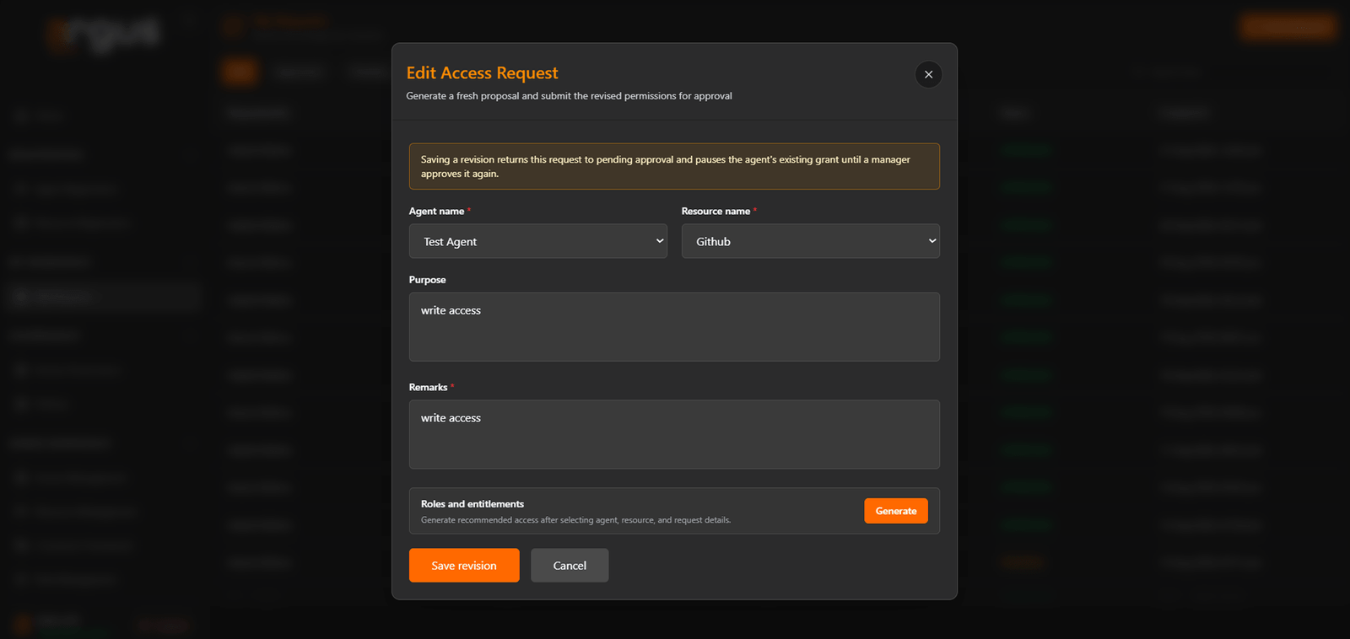This screenshot has height=639, width=1350.
Task: Focus the Purpose text area
Action: click(x=674, y=327)
